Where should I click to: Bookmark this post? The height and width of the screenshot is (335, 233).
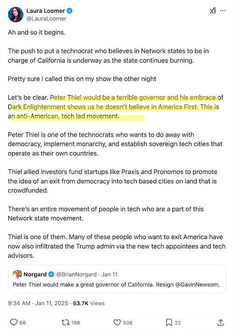[169, 322]
